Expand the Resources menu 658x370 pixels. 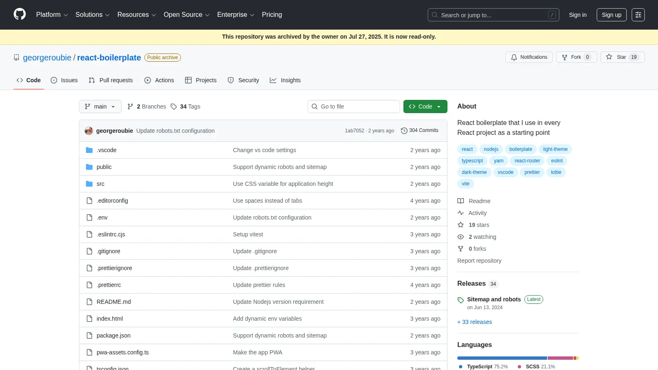tap(137, 15)
